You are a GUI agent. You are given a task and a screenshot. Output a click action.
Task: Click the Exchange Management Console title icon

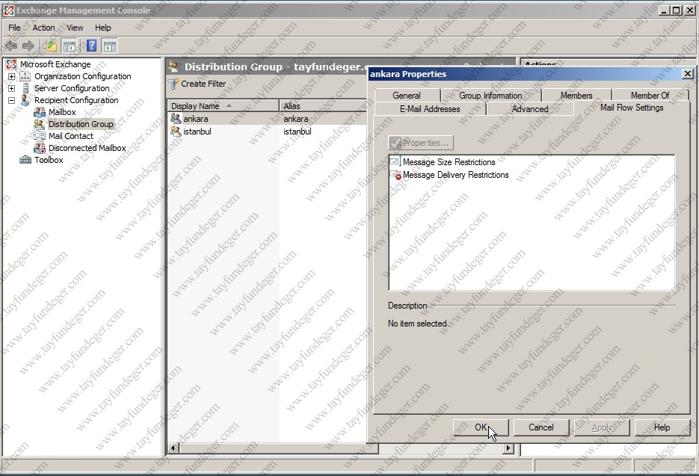click(x=9, y=10)
